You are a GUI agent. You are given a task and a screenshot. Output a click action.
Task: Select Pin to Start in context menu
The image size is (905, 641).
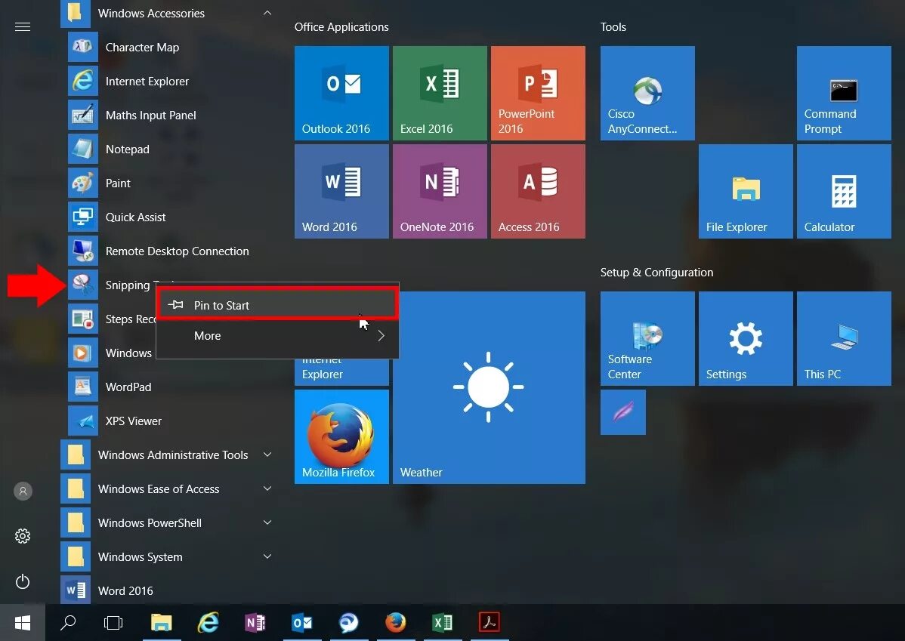pyautogui.click(x=277, y=305)
